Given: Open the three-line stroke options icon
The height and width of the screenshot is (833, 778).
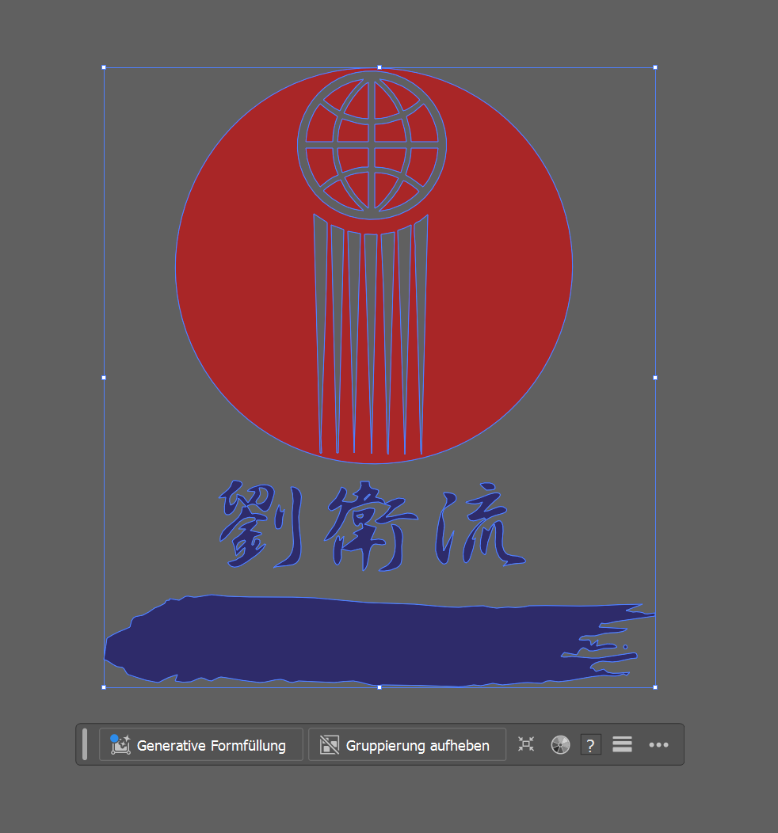Looking at the screenshot, I should (x=623, y=745).
